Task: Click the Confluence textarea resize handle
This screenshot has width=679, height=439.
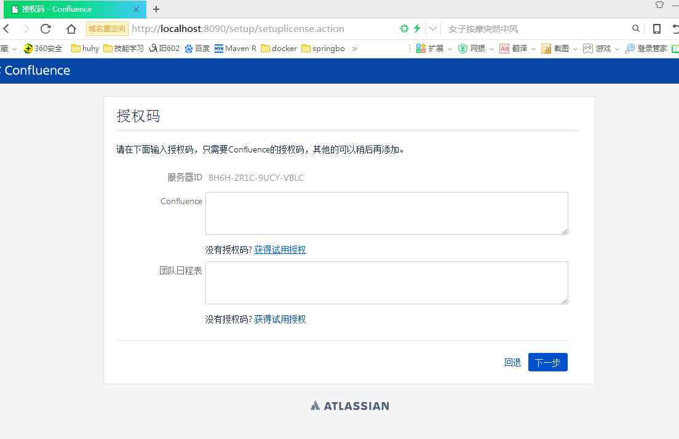Action: coord(565,231)
